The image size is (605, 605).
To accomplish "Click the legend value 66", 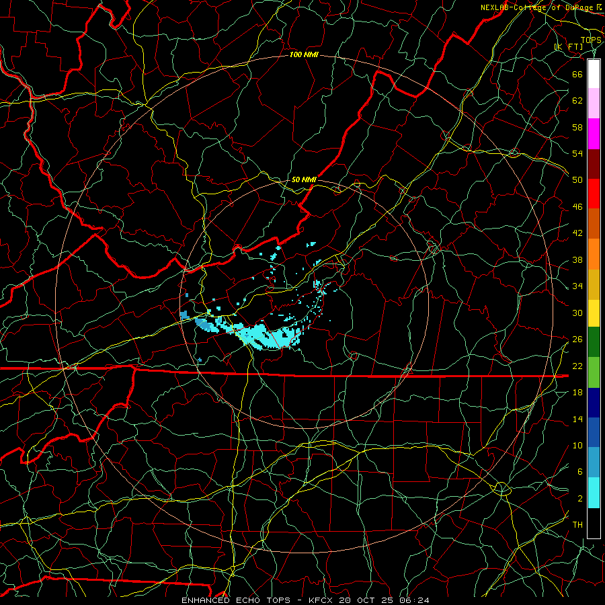I will pyautogui.click(x=577, y=74).
